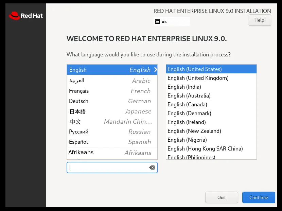Choose Français (French) language
The width and height of the screenshot is (282, 211).
[112, 91]
